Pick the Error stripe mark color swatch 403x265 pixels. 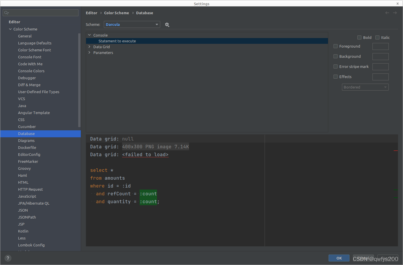[x=380, y=67]
